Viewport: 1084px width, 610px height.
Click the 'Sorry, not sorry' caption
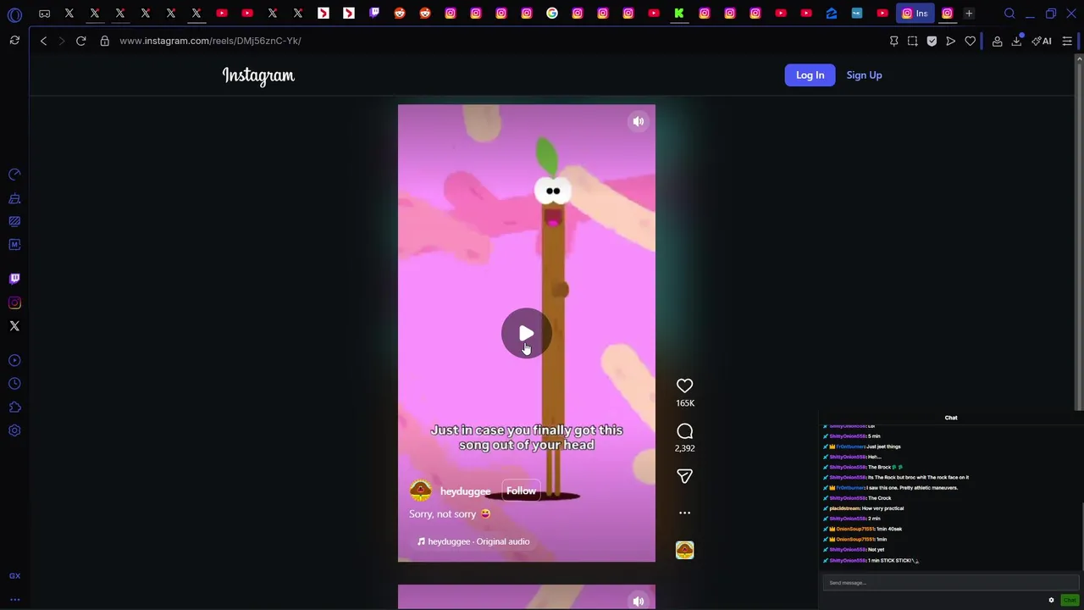tap(450, 514)
